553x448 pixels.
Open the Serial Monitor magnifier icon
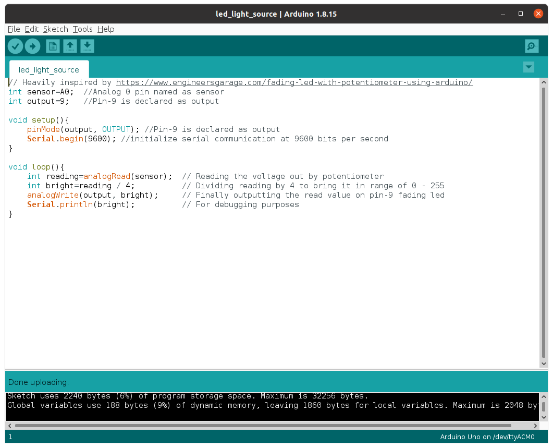[532, 46]
